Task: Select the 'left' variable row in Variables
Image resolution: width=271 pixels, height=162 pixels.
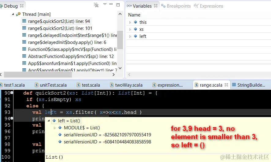Action: (x=199, y=36)
